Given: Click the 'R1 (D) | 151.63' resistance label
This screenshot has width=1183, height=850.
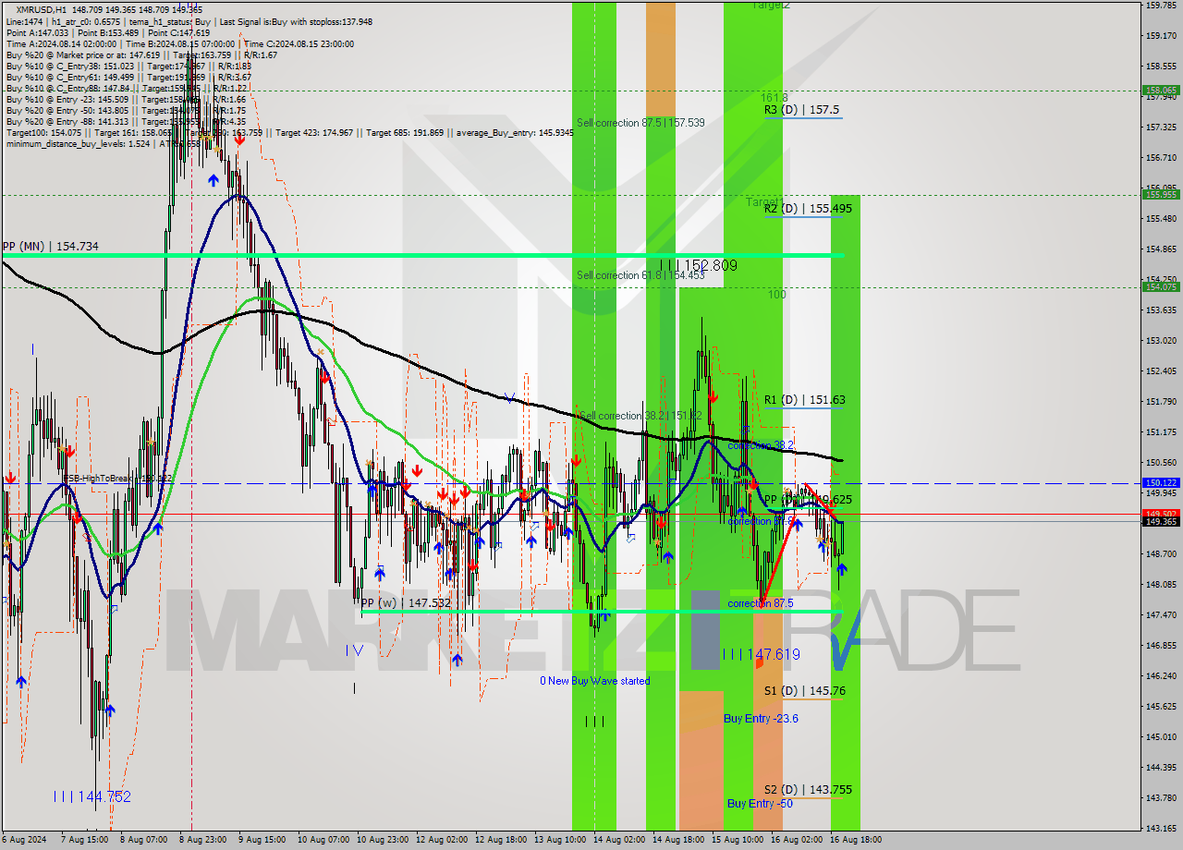Looking at the screenshot, I should coord(804,399).
